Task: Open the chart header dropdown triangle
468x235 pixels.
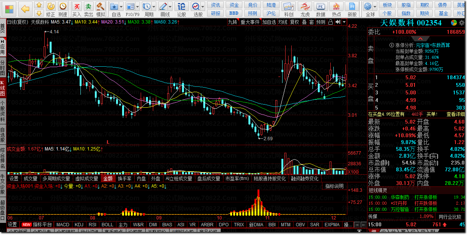Action: (x=344, y=22)
